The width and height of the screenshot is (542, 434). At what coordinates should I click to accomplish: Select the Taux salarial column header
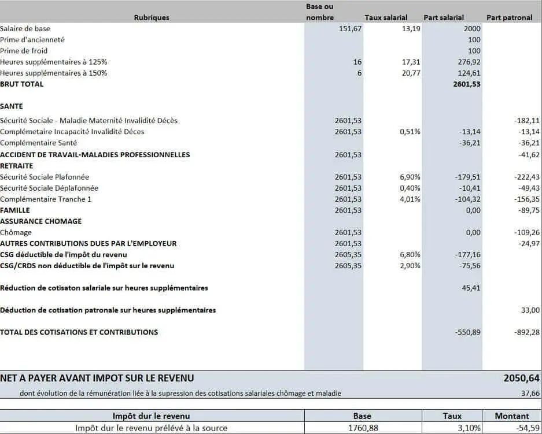click(386, 17)
